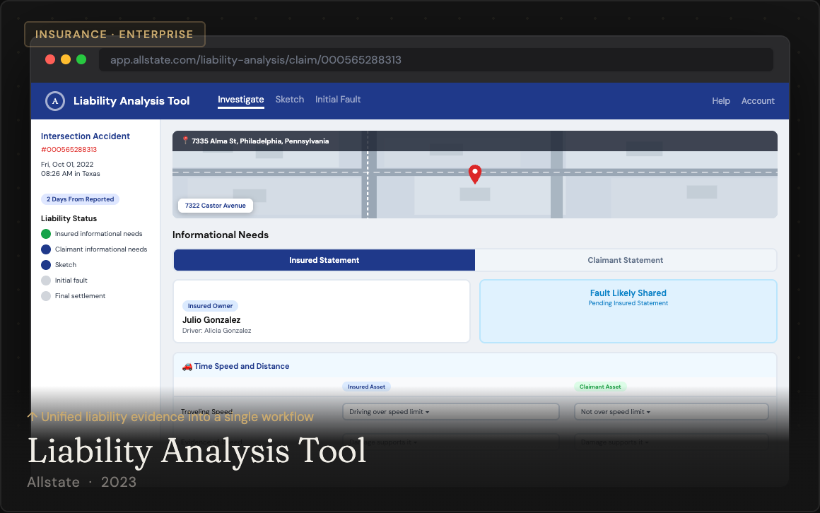Click the Julio Gonzalez insured owner card
This screenshot has height=513, width=820.
[x=322, y=311]
